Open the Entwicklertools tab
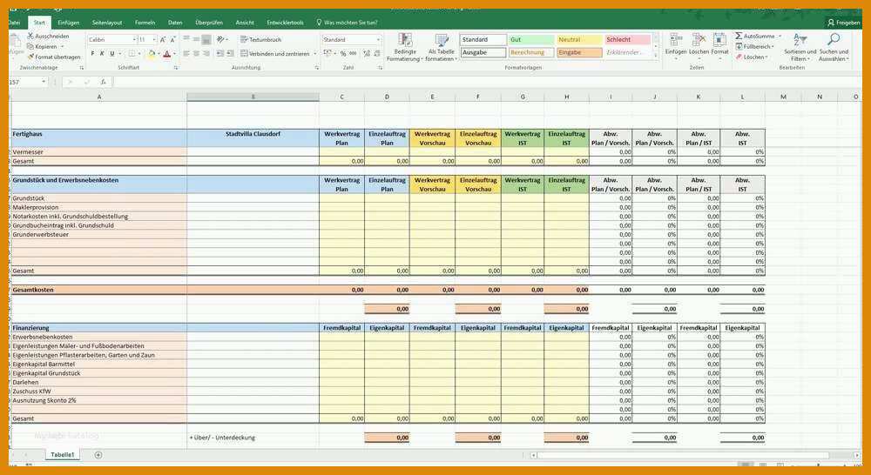This screenshot has height=475, width=871. pyautogui.click(x=285, y=23)
